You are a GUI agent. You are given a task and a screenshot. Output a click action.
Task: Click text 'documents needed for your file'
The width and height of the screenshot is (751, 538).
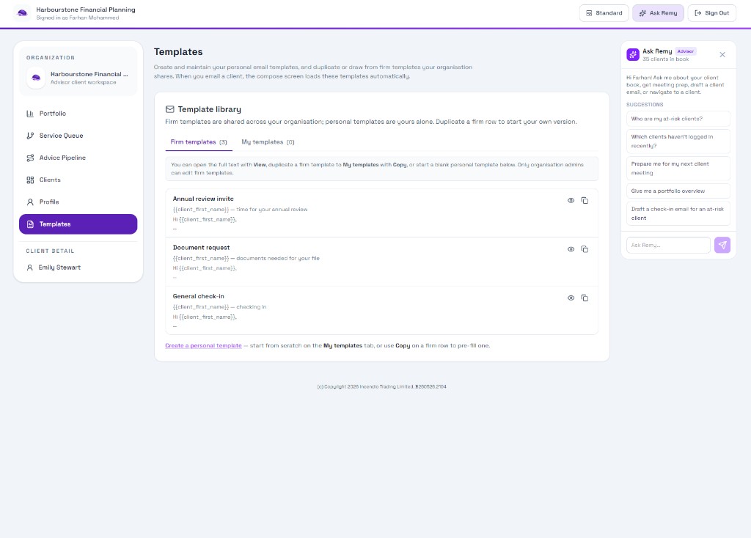click(278, 259)
